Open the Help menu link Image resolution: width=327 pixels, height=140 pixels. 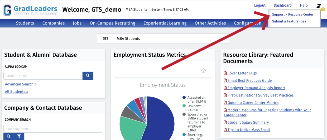(x=304, y=5)
